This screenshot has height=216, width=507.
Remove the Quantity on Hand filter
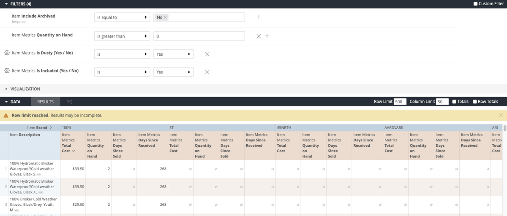259,36
